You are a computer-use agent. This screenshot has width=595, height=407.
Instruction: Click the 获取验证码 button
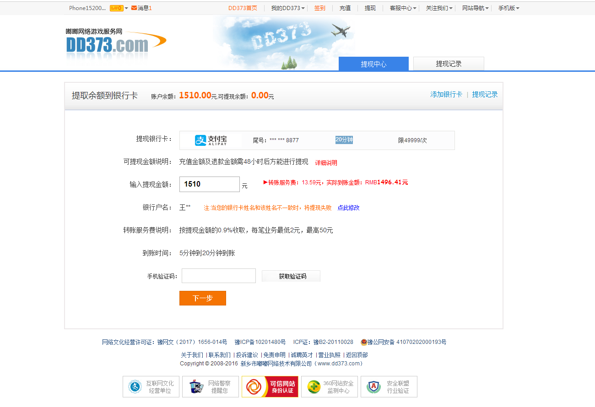291,276
